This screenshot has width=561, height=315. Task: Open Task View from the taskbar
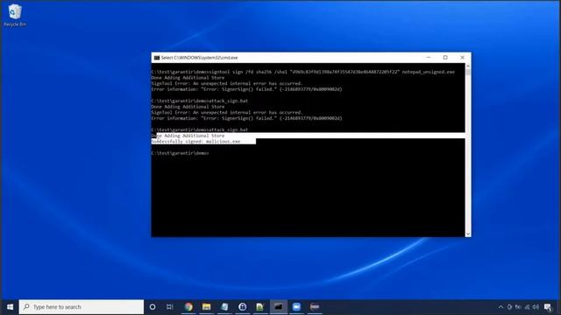[170, 307]
